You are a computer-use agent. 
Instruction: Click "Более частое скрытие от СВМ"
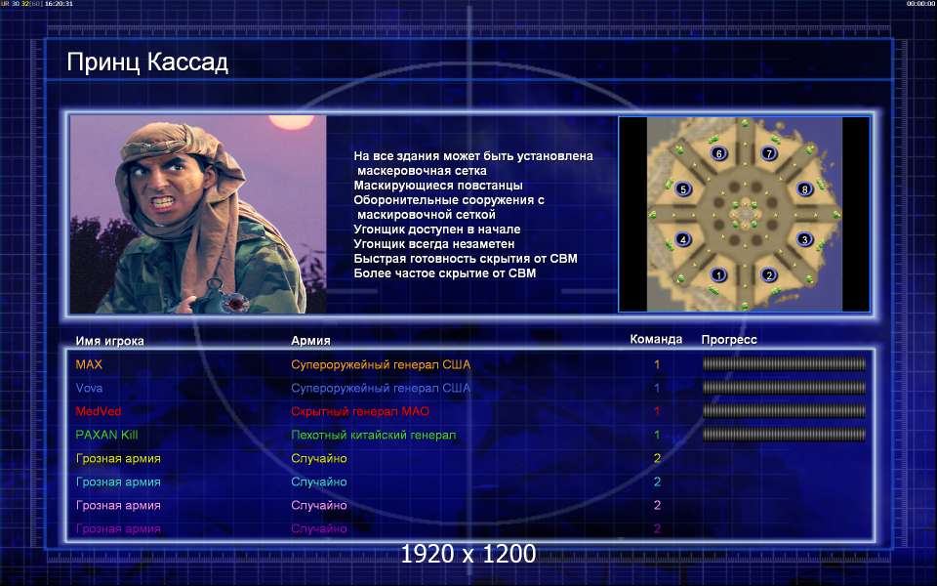coord(445,273)
